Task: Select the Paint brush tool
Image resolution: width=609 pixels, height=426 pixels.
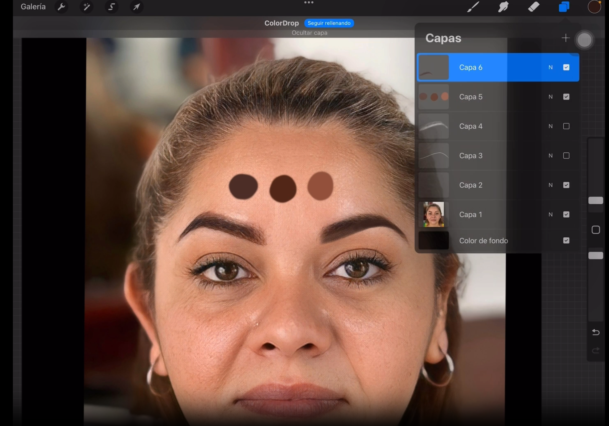Action: [x=473, y=6]
